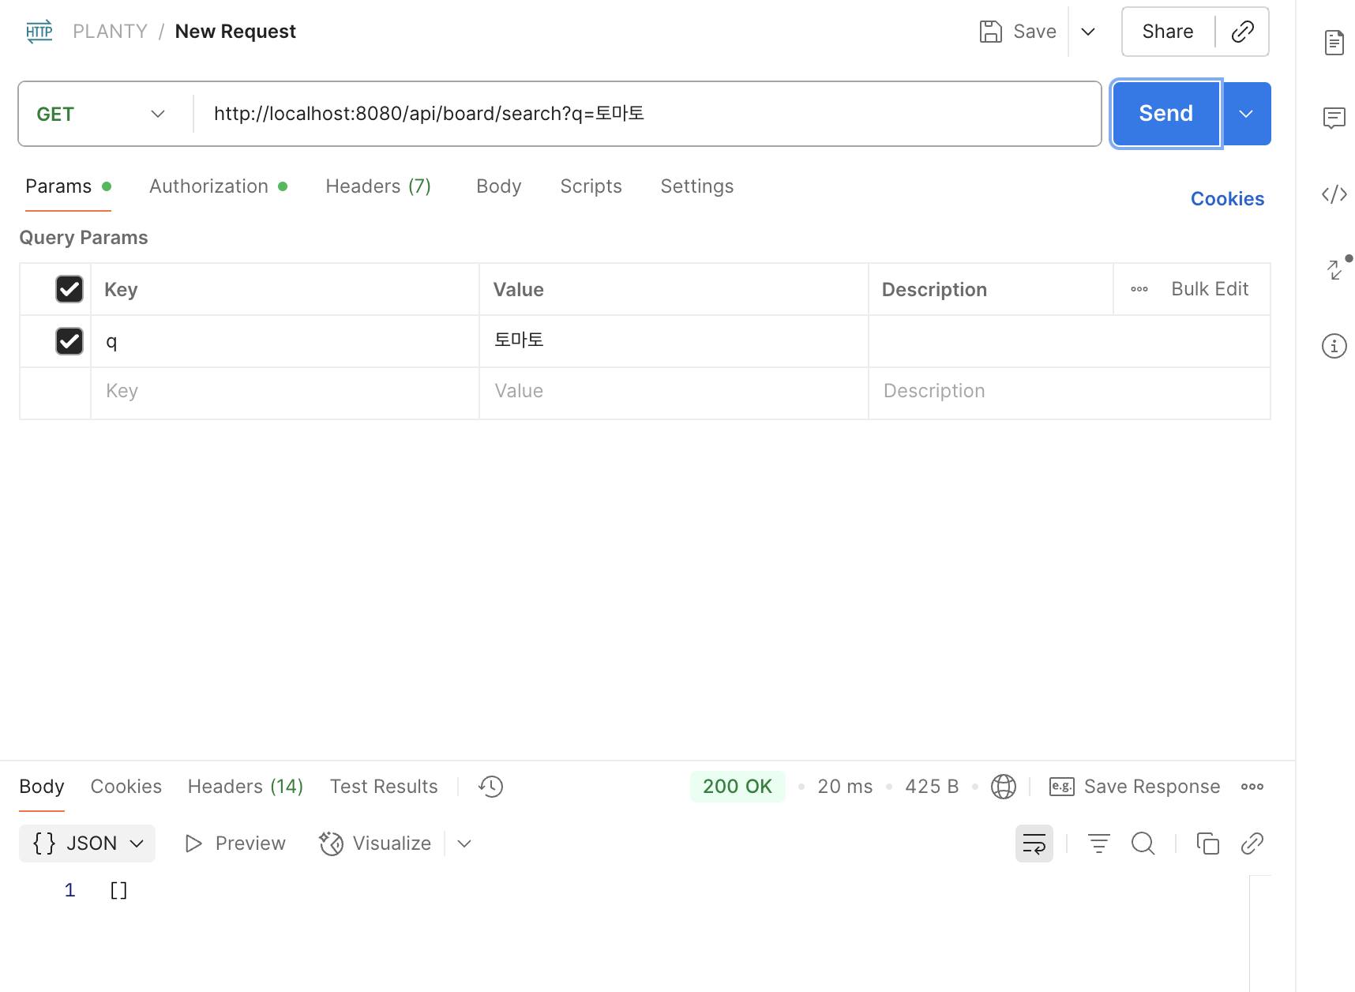Click the Visualize chart icon
1355x992 pixels.
point(332,844)
